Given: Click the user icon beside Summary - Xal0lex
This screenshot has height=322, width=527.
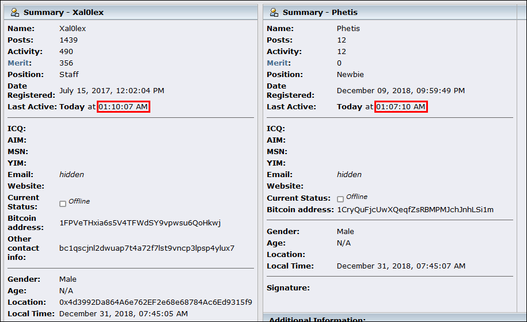Looking at the screenshot, I should coord(15,13).
